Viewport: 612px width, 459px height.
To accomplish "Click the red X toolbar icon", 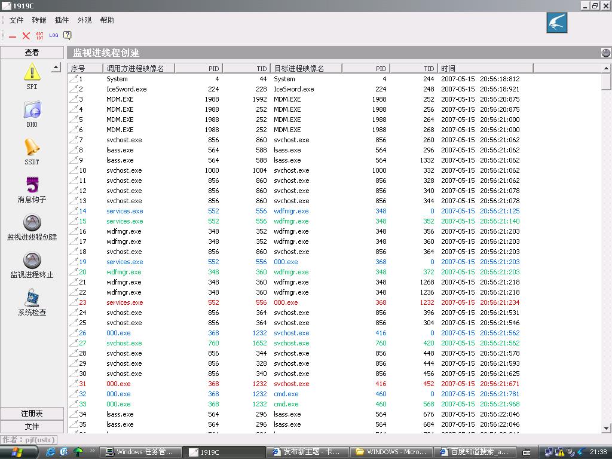I will (x=26, y=36).
